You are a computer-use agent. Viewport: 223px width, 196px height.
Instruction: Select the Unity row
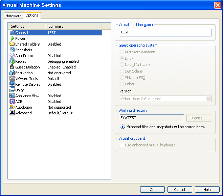pyautogui.click(x=55, y=90)
